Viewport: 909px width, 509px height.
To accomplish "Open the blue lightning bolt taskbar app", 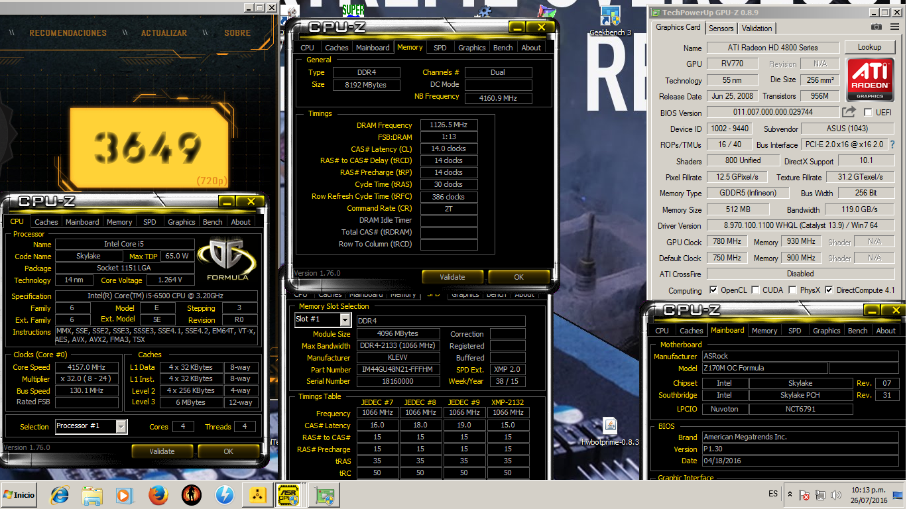I will (x=225, y=495).
